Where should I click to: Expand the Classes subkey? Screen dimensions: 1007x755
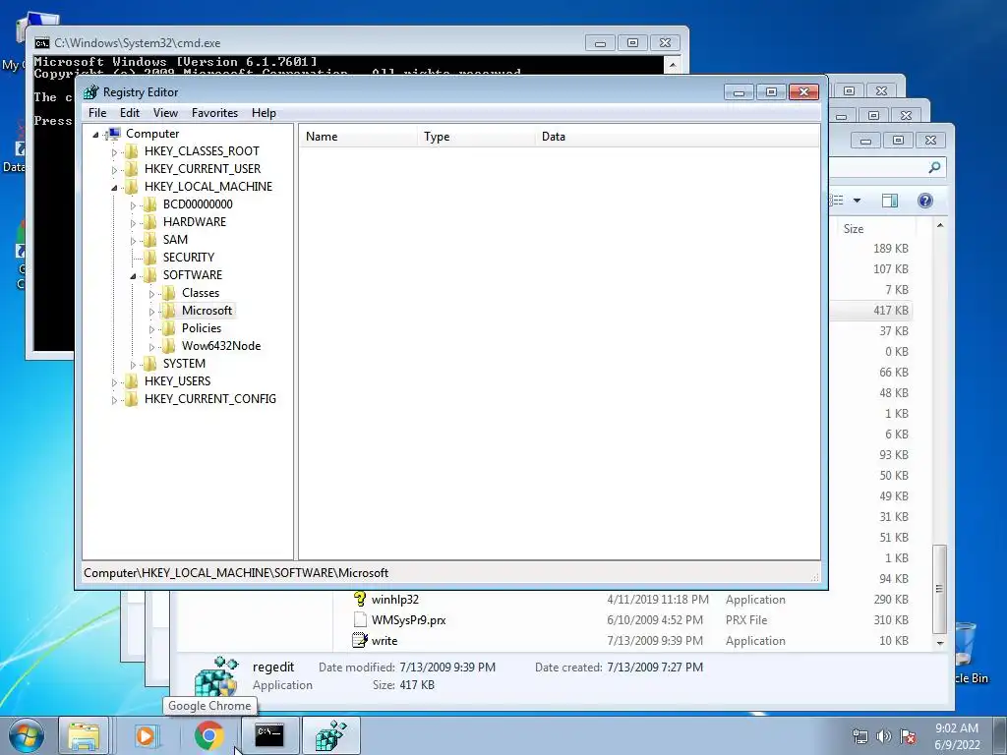point(151,294)
